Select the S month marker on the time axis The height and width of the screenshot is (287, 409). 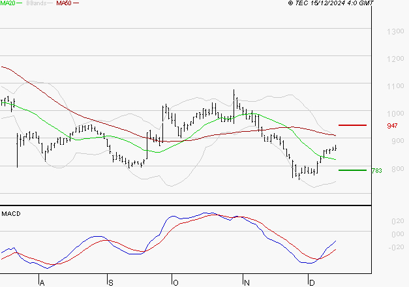[110, 282]
